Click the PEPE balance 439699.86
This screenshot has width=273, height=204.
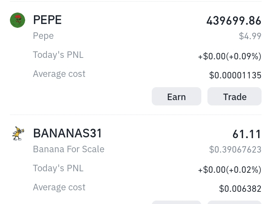pos(234,21)
